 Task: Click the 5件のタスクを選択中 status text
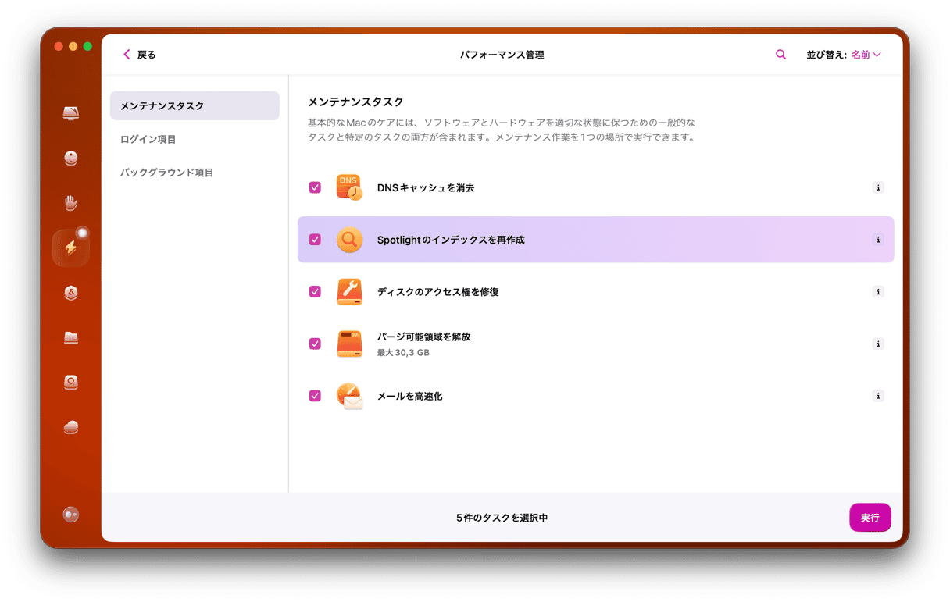pos(502,518)
